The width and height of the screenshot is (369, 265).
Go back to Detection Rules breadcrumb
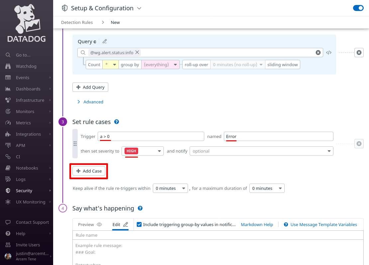tap(77, 22)
